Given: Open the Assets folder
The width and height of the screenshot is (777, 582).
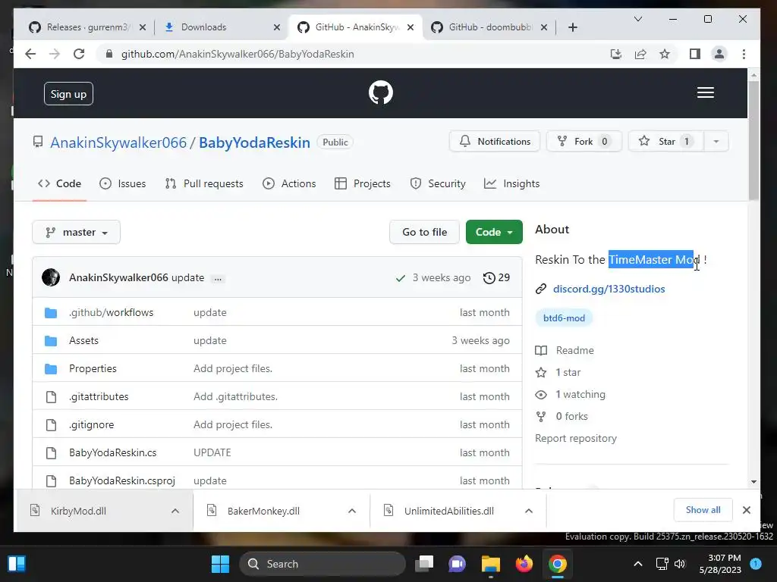Looking at the screenshot, I should (83, 340).
